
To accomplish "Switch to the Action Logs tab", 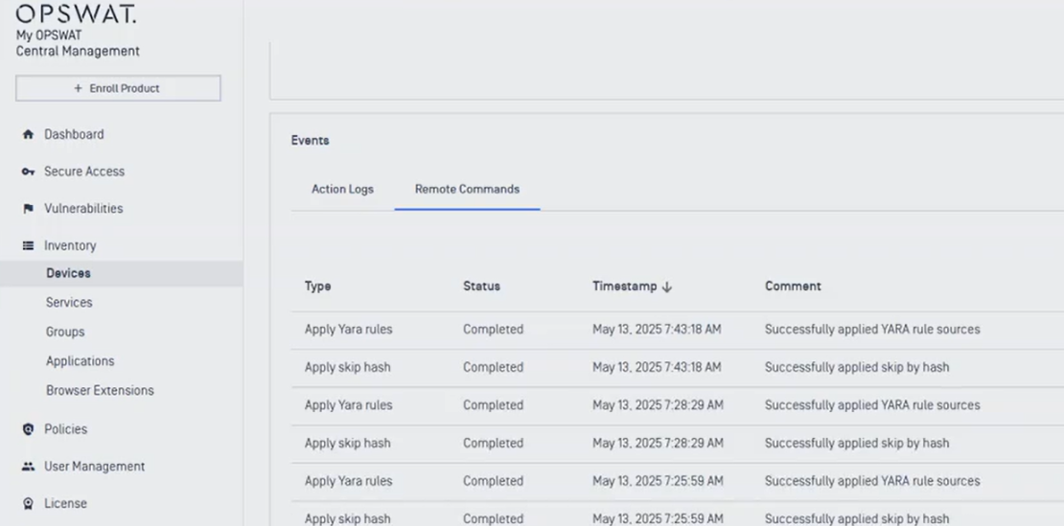I will tap(342, 190).
